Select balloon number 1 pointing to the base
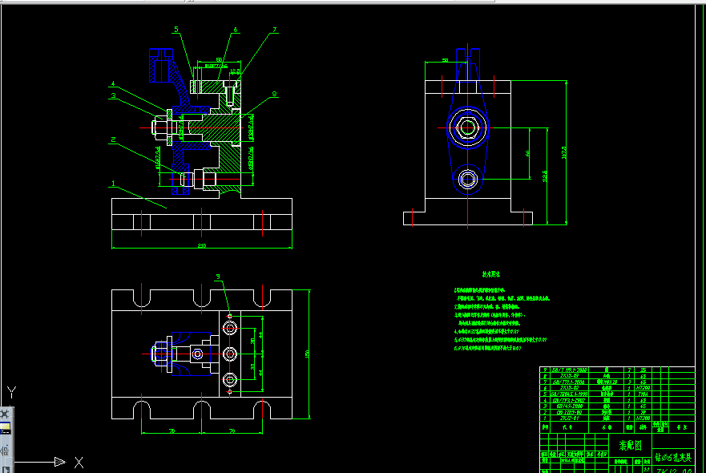The image size is (706, 473). tap(114, 184)
